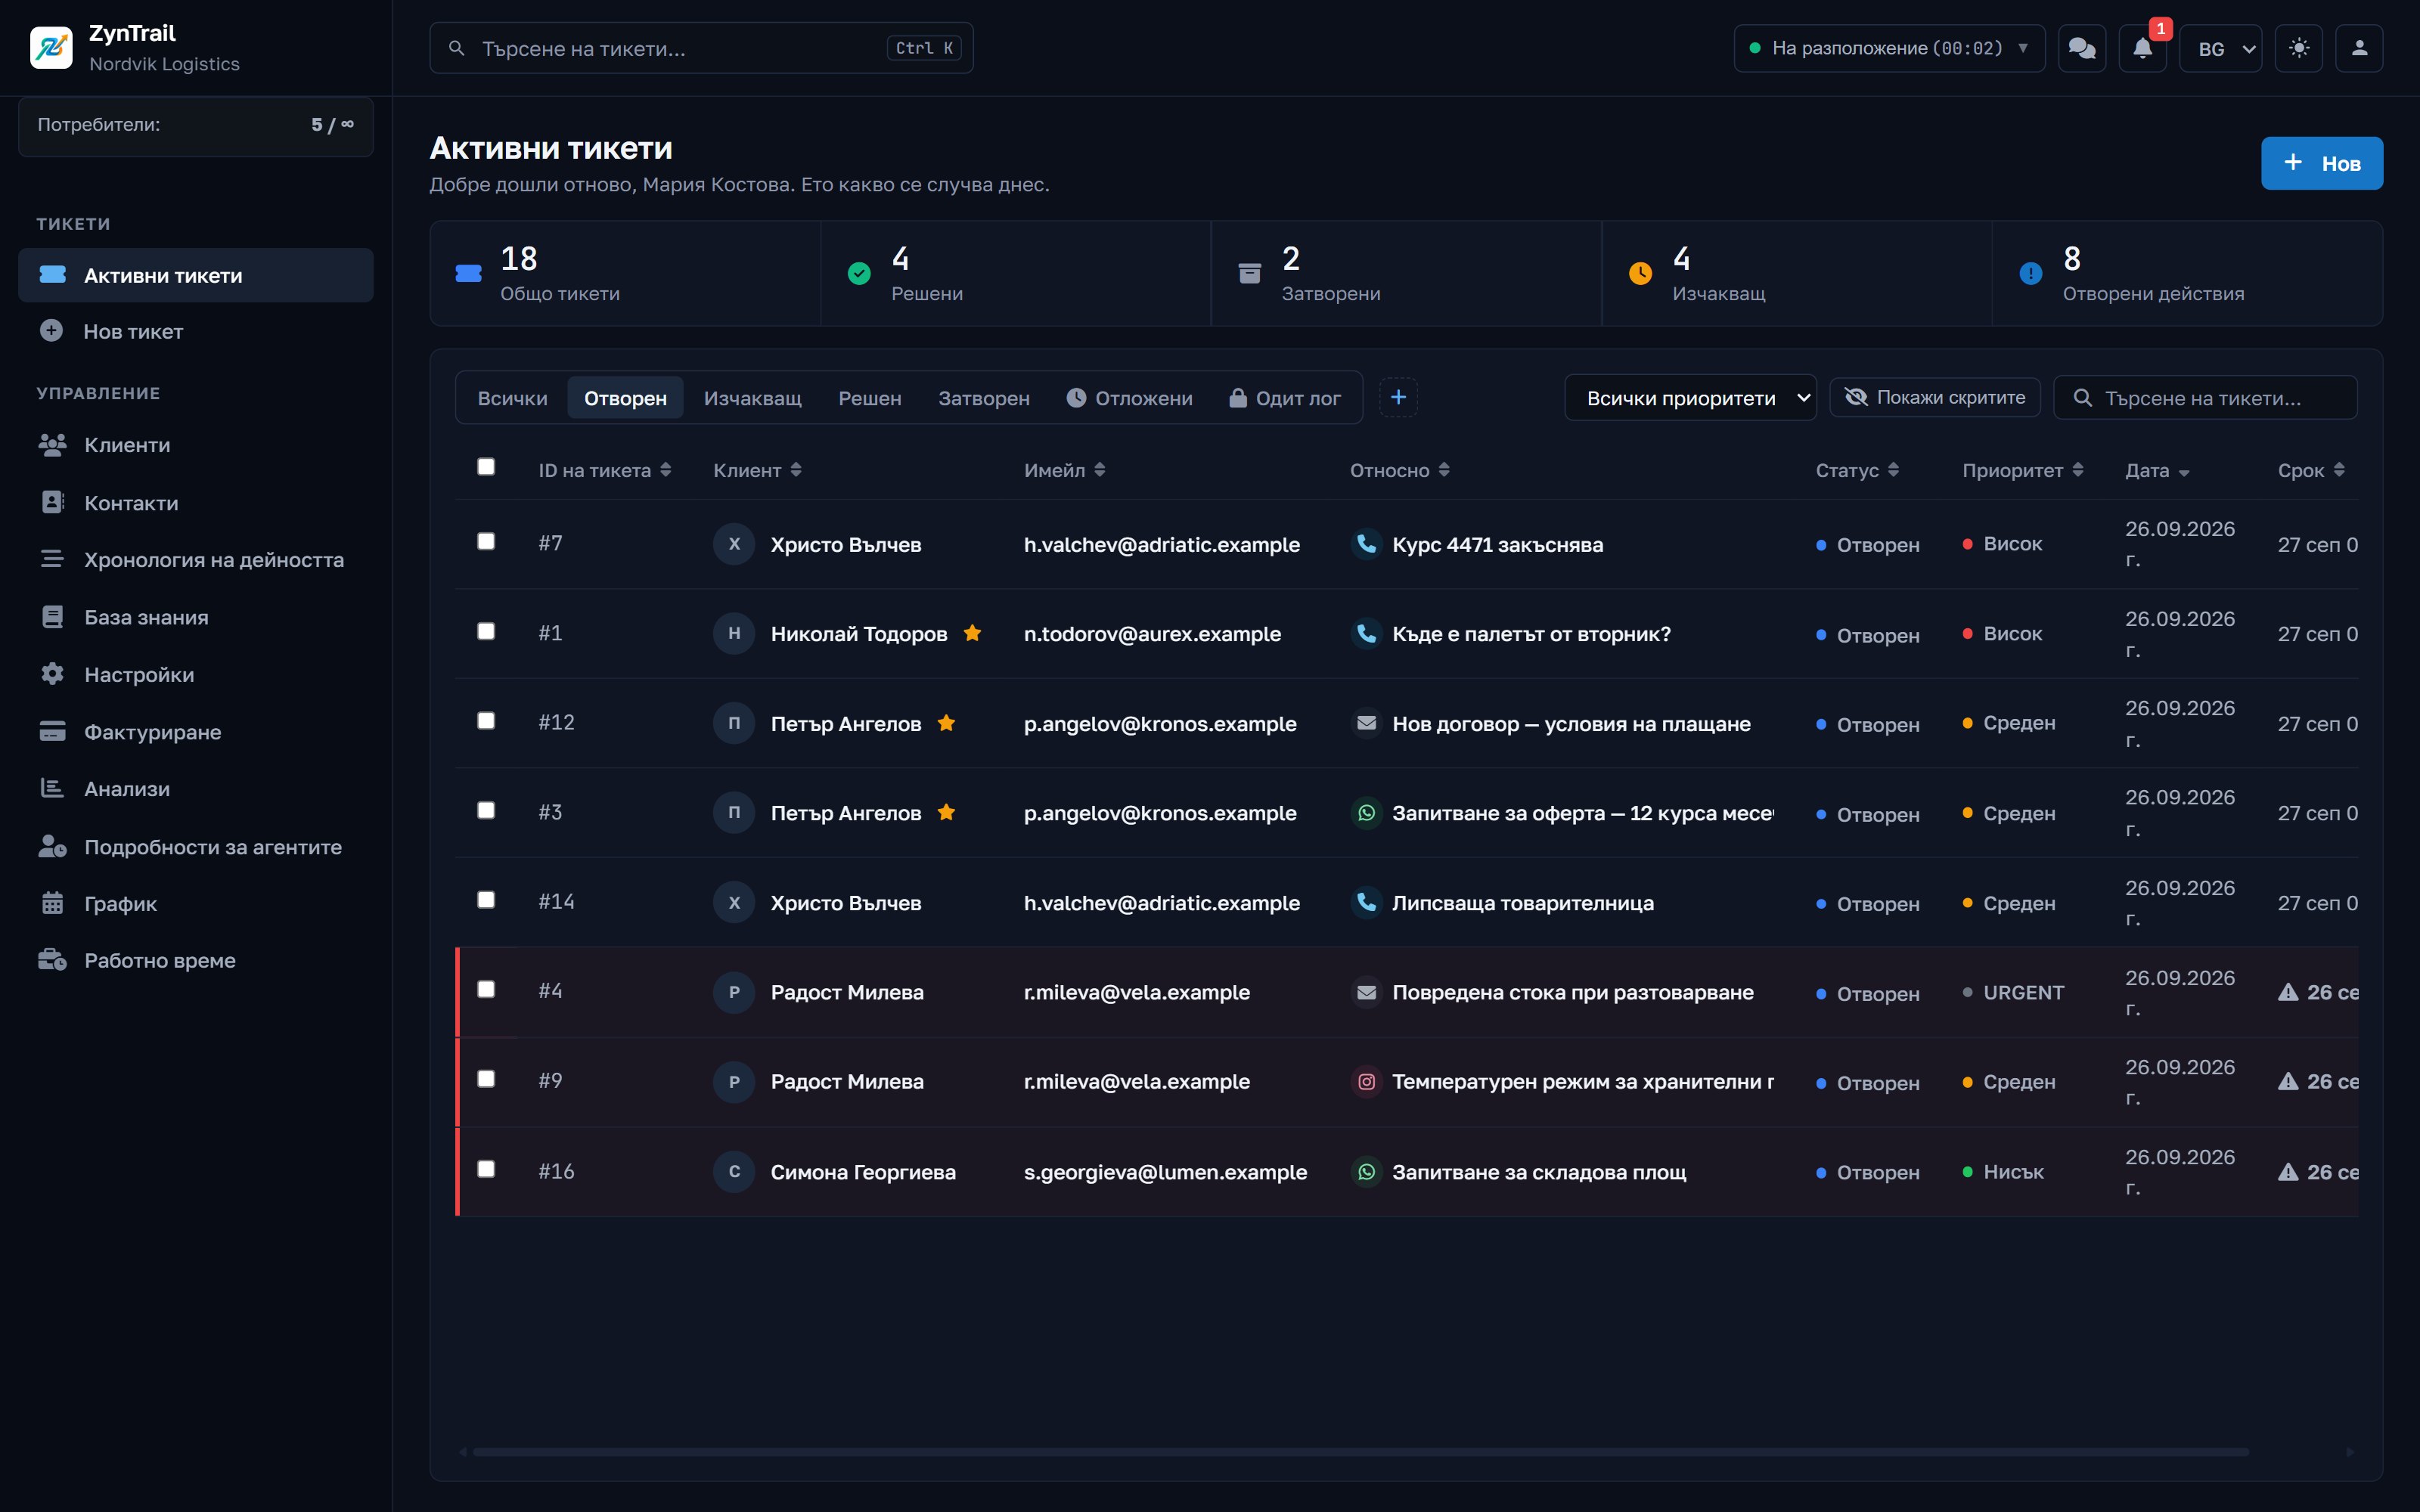Check the box for ticket #4

[x=486, y=989]
